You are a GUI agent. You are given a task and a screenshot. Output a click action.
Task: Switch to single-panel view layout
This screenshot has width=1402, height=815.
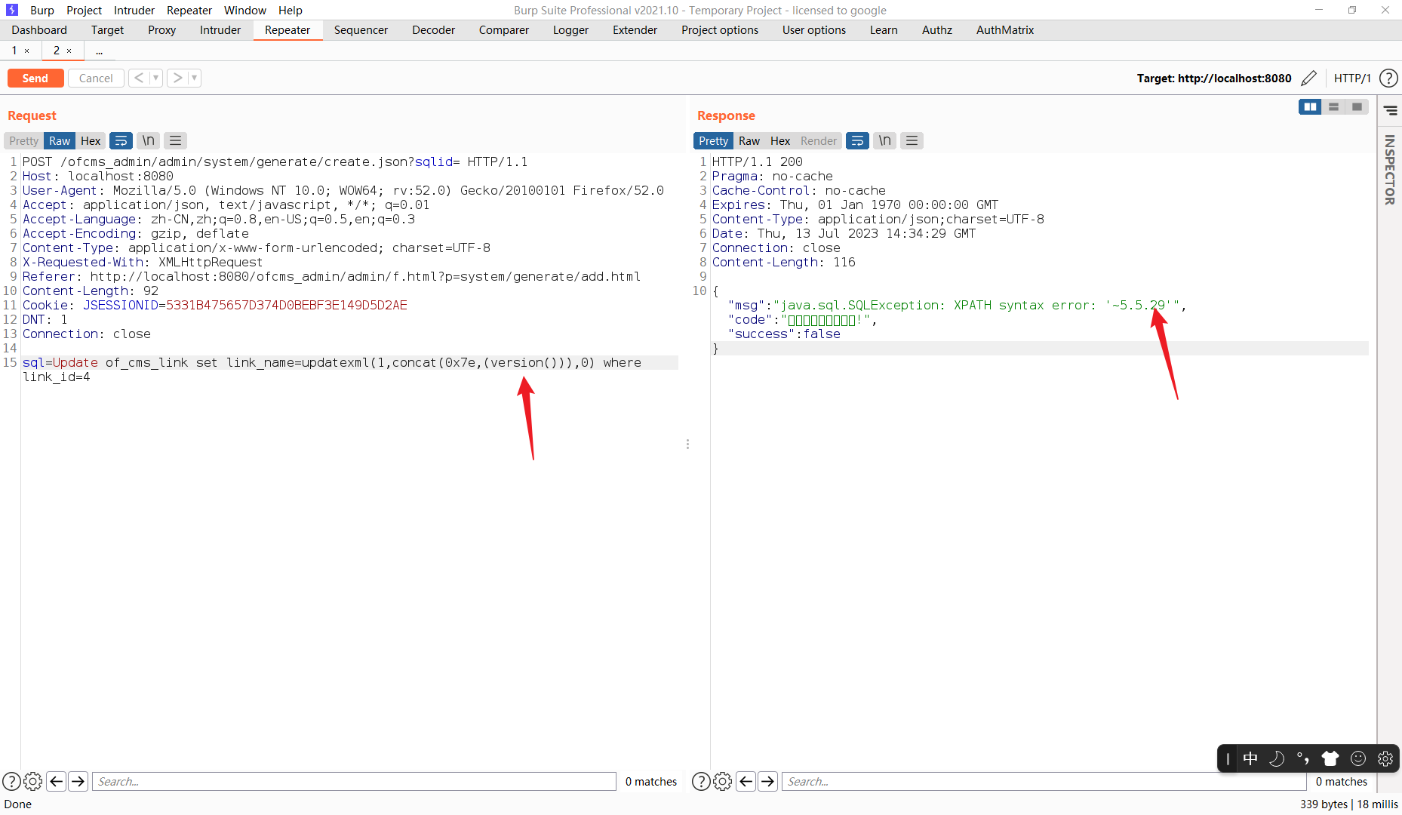click(1357, 106)
